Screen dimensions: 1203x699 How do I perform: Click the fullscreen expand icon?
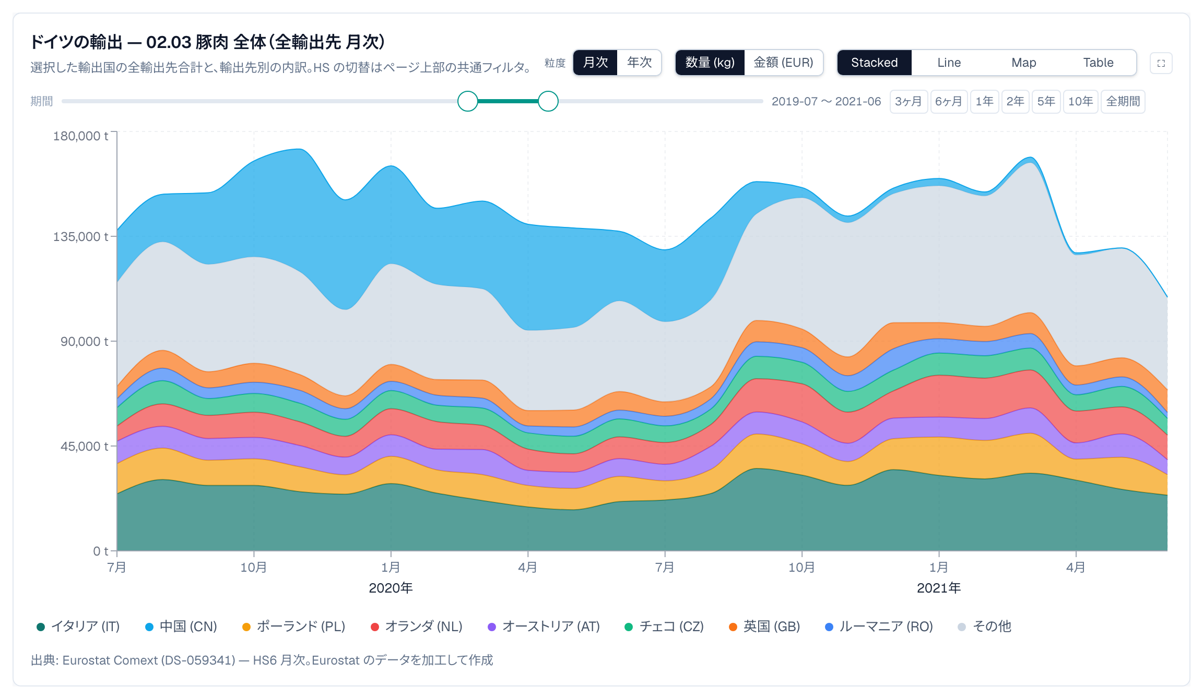(x=1161, y=63)
